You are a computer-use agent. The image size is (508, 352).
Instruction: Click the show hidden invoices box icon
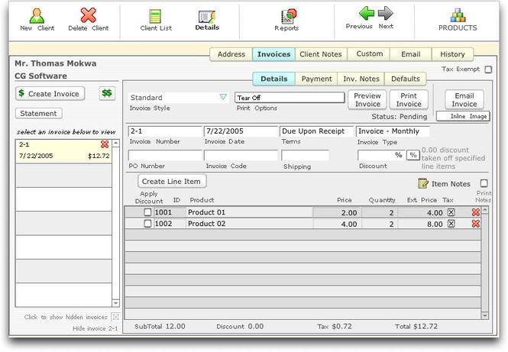coord(115,317)
